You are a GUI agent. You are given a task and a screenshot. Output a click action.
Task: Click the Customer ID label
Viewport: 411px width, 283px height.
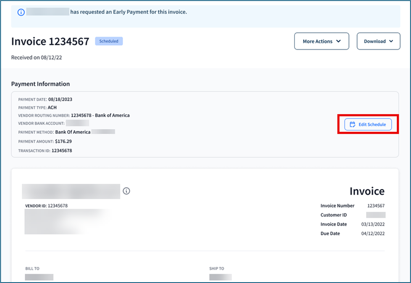point(334,215)
